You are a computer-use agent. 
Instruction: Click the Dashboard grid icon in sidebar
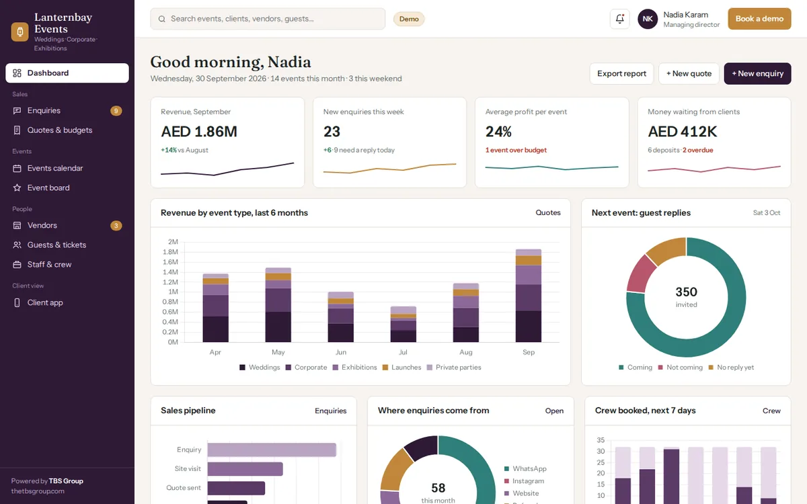[17, 73]
